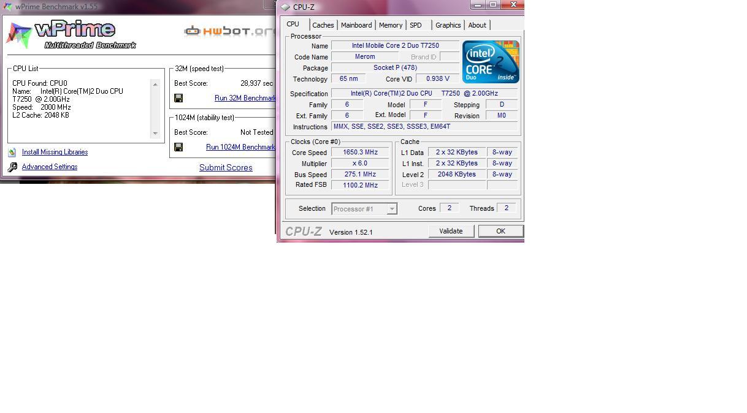The width and height of the screenshot is (747, 413).
Task: Click the wPrime logo graphic
Action: [71, 34]
